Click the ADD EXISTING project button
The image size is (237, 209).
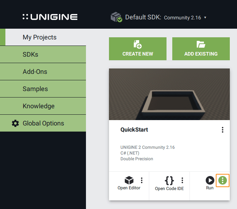coord(201,49)
